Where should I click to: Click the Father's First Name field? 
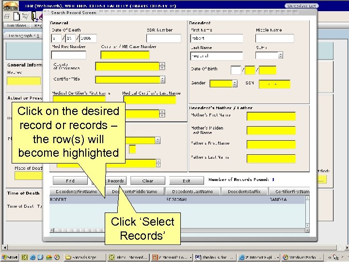coord(271,145)
